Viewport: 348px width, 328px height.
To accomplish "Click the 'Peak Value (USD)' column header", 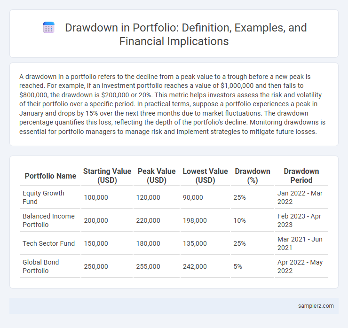I will click(157, 176).
